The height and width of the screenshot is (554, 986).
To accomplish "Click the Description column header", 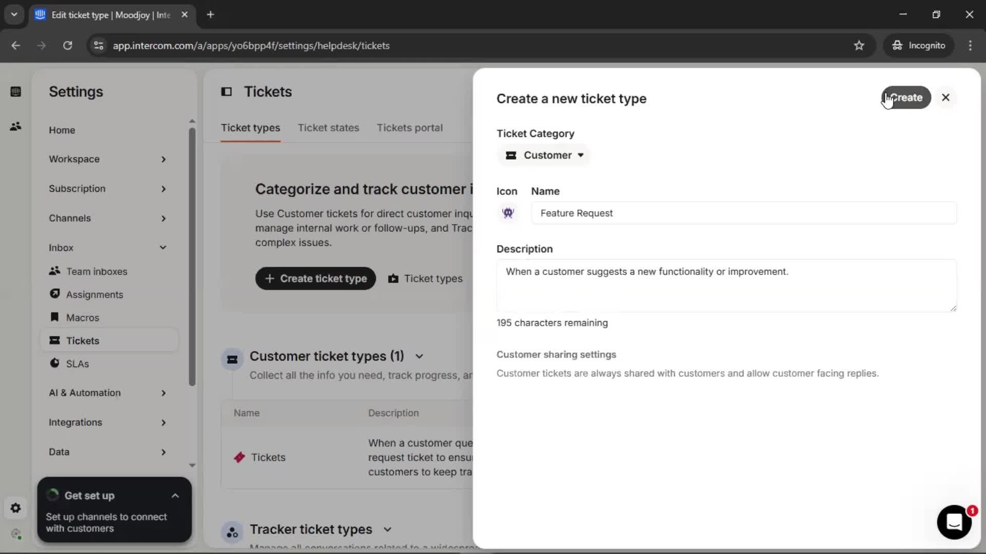I will point(393,413).
